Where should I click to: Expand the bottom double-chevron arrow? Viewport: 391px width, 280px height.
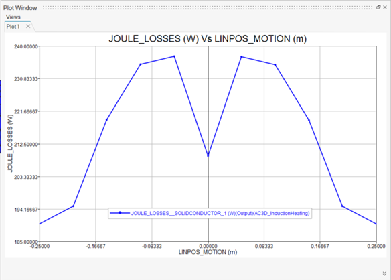point(384,273)
